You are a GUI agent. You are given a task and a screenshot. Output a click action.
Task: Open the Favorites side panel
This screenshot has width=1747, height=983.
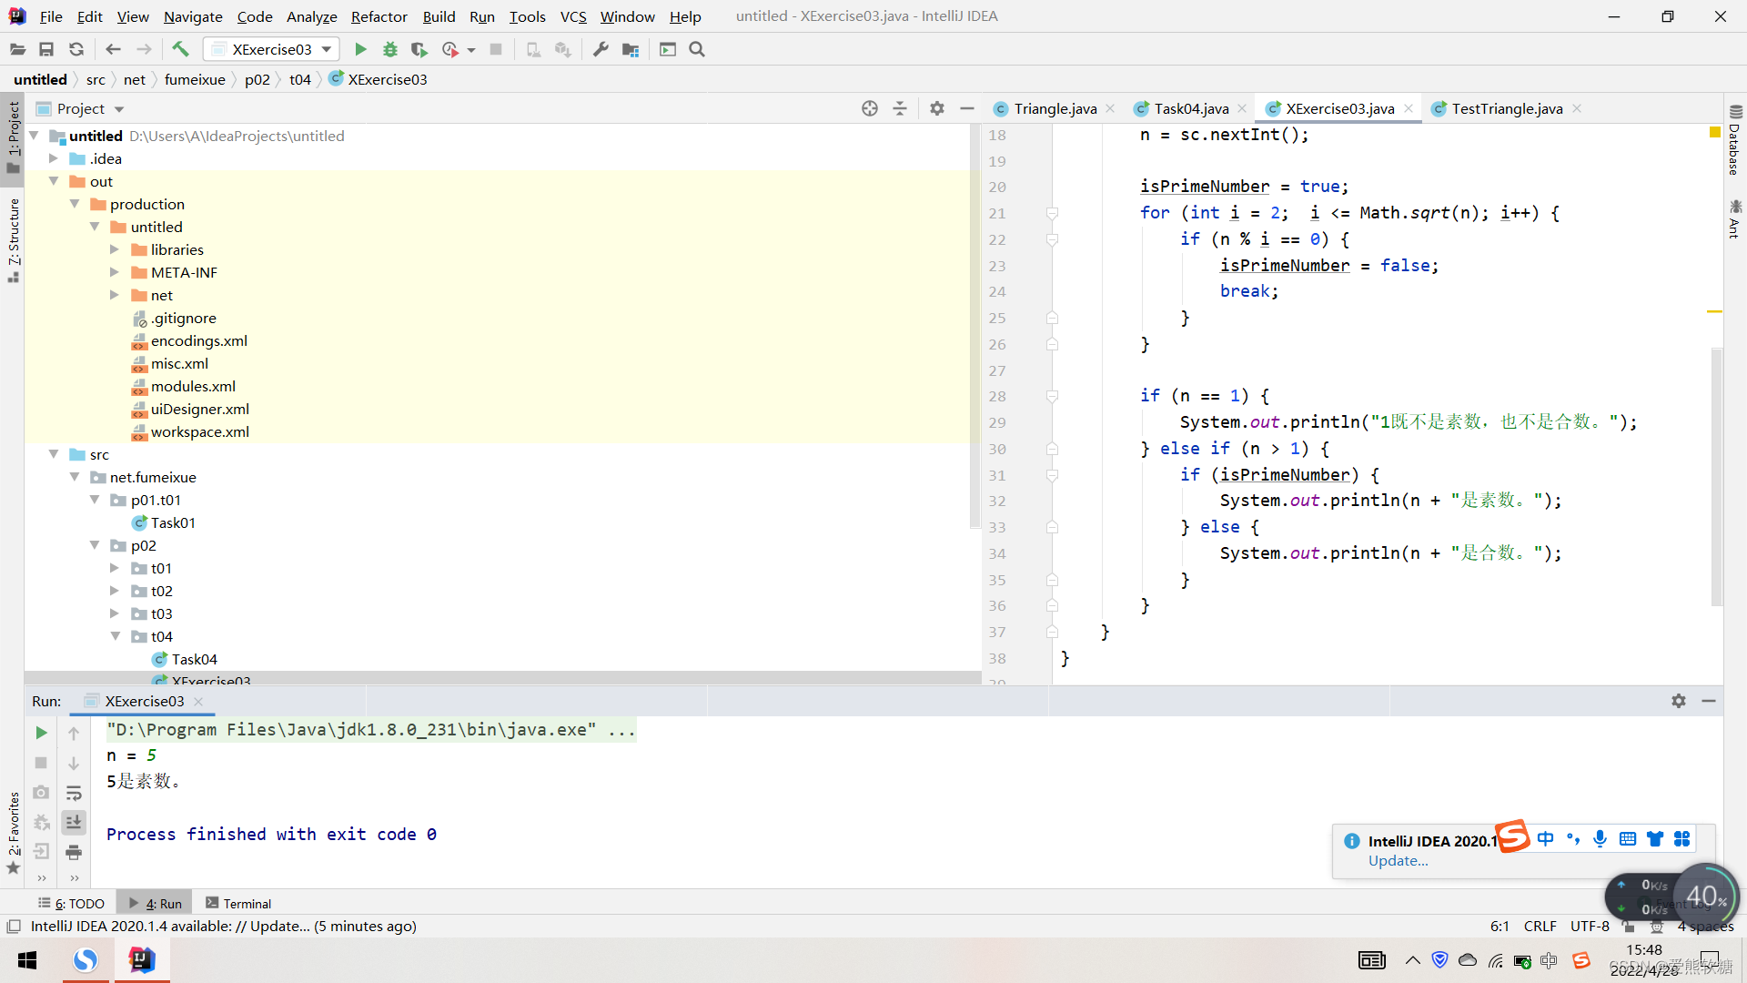tap(13, 833)
